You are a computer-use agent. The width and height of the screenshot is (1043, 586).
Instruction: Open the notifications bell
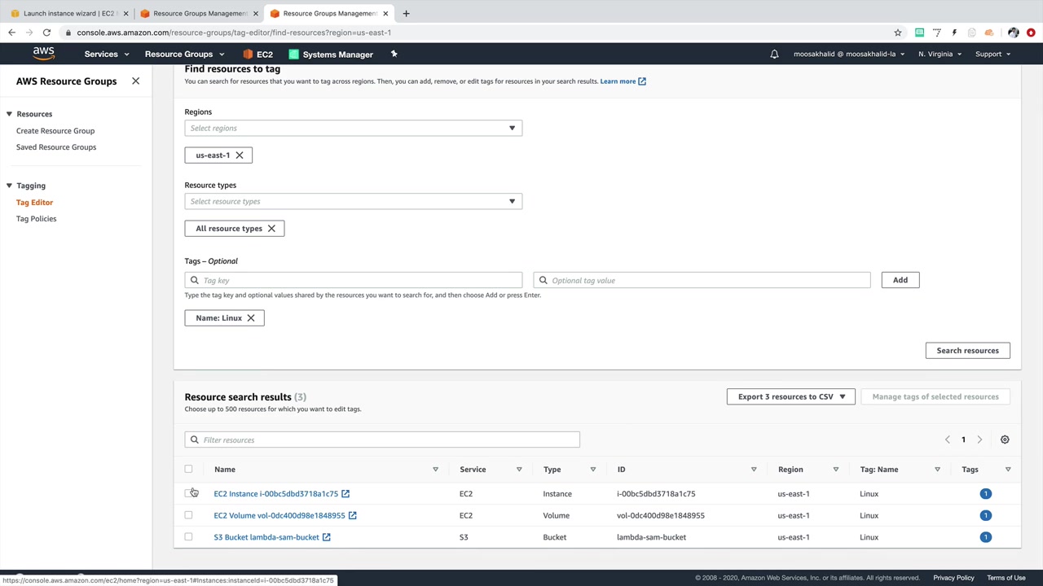coord(774,55)
